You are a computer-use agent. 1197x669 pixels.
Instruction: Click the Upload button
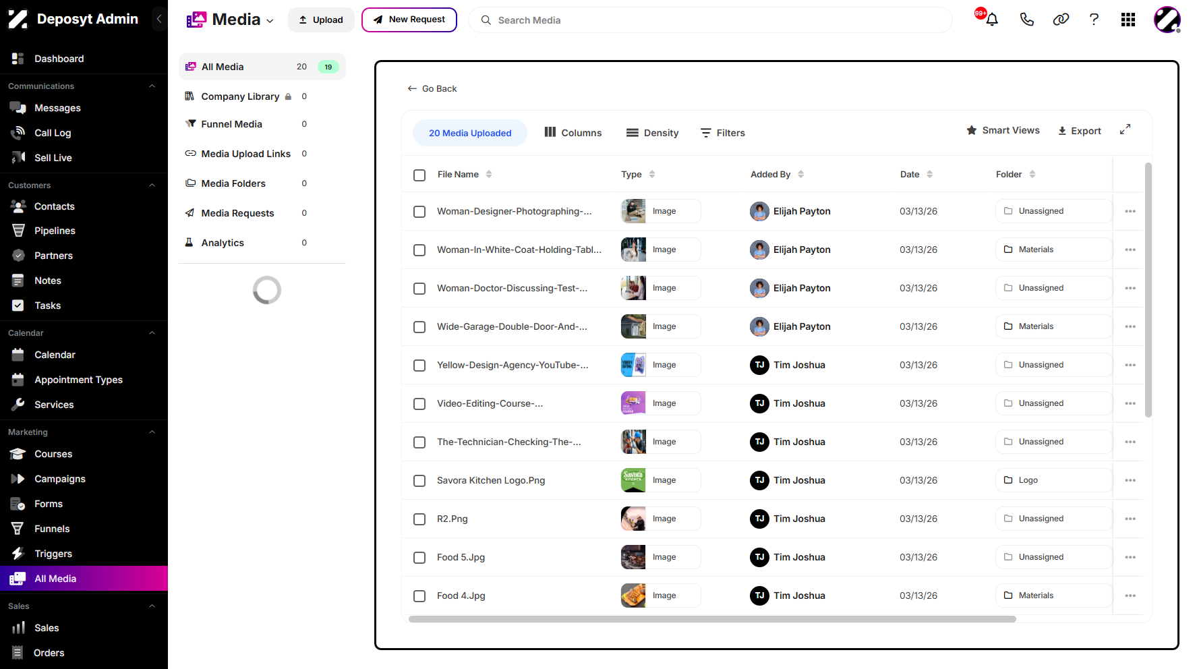pos(321,20)
